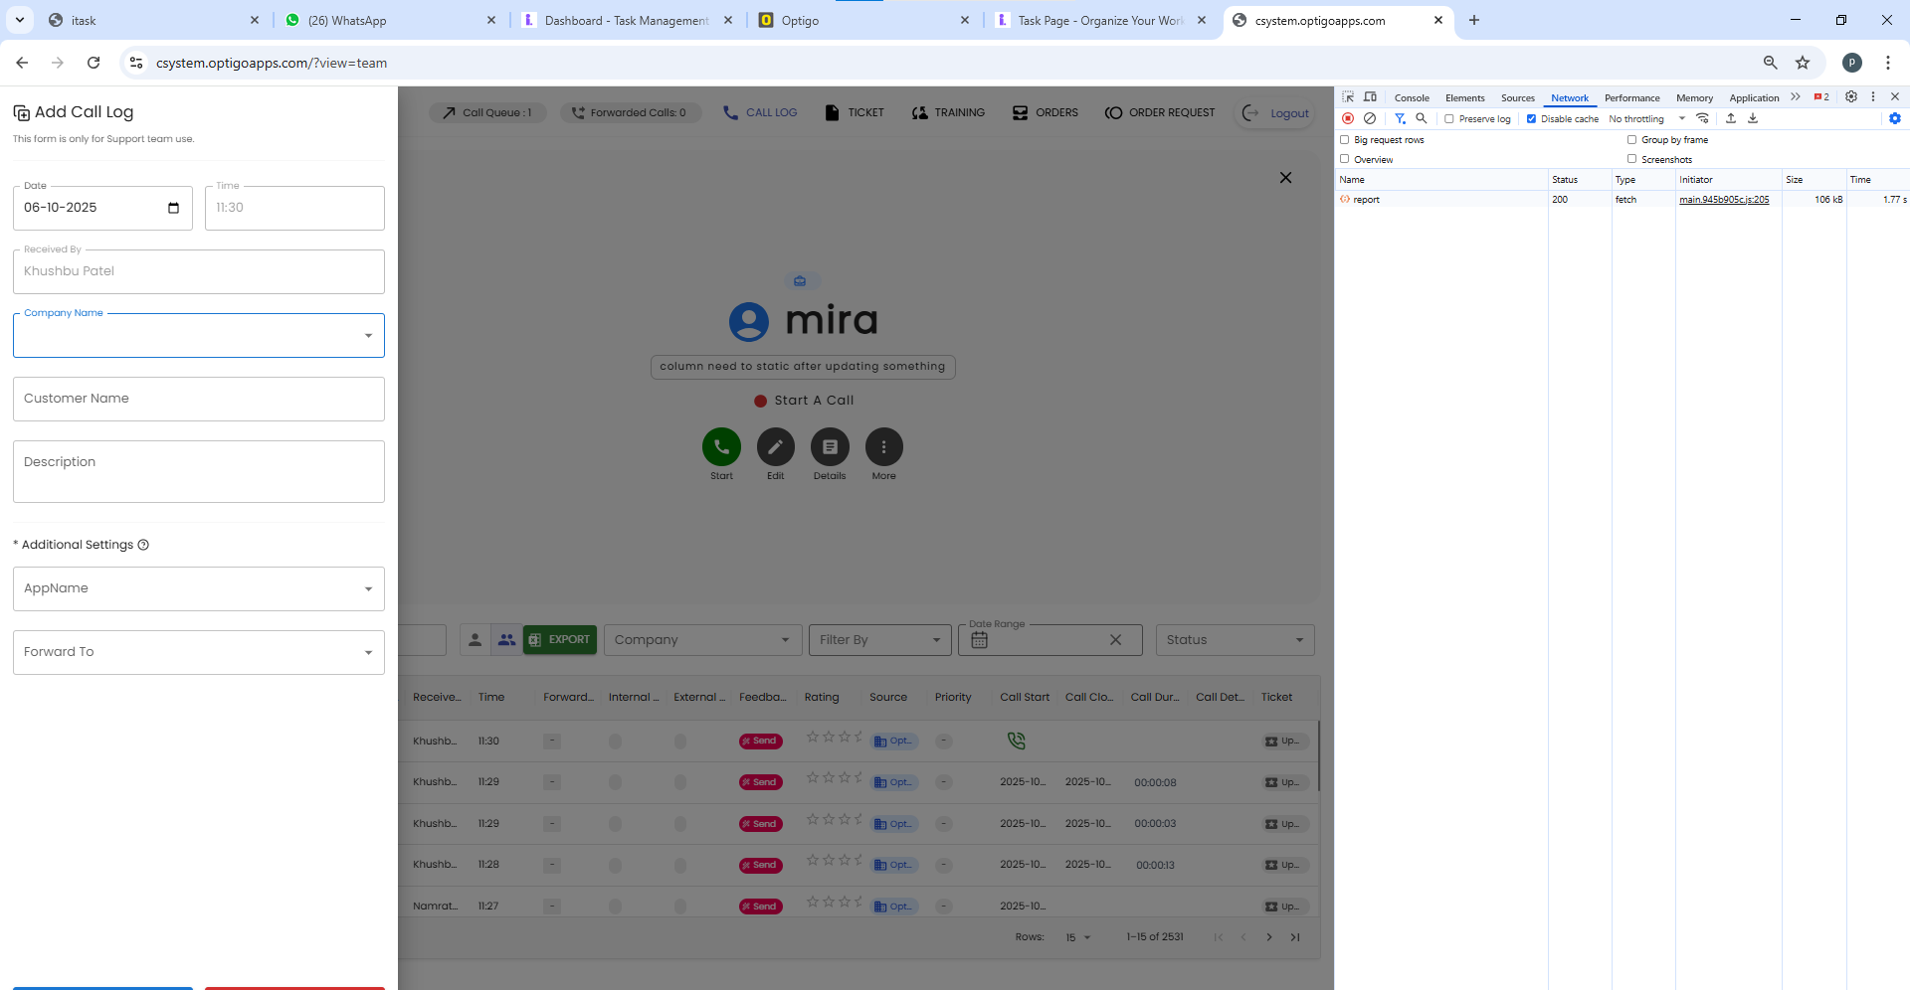Viewport: 1910px width, 990px height.
Task: Check the Screenshots option
Action: click(1632, 159)
